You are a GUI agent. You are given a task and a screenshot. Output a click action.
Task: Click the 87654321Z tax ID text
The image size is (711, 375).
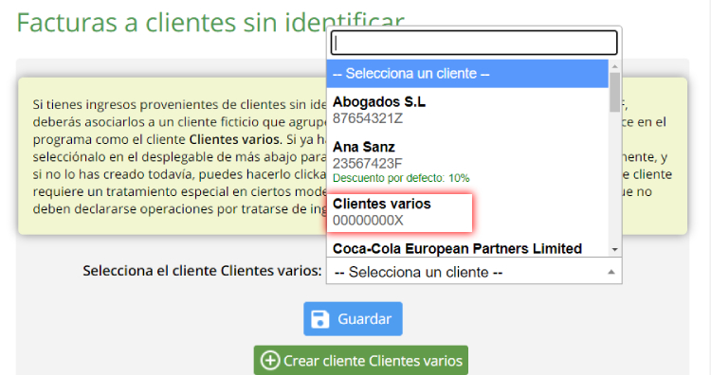click(368, 118)
